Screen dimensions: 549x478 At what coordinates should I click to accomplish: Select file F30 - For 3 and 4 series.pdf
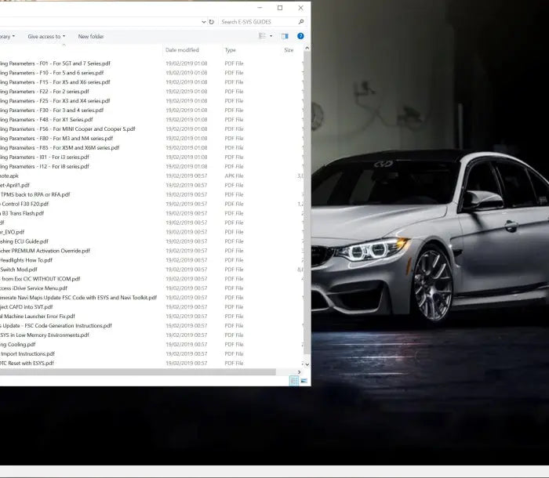click(x=52, y=110)
